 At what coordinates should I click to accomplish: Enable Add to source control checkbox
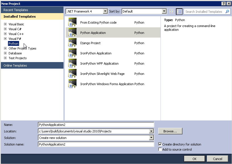160,149
